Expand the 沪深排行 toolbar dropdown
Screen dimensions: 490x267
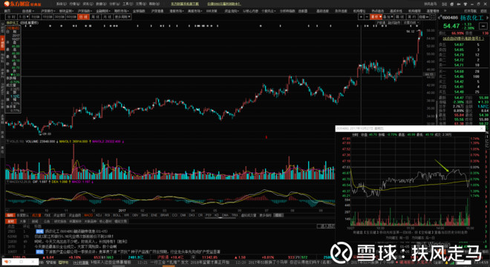48,11
